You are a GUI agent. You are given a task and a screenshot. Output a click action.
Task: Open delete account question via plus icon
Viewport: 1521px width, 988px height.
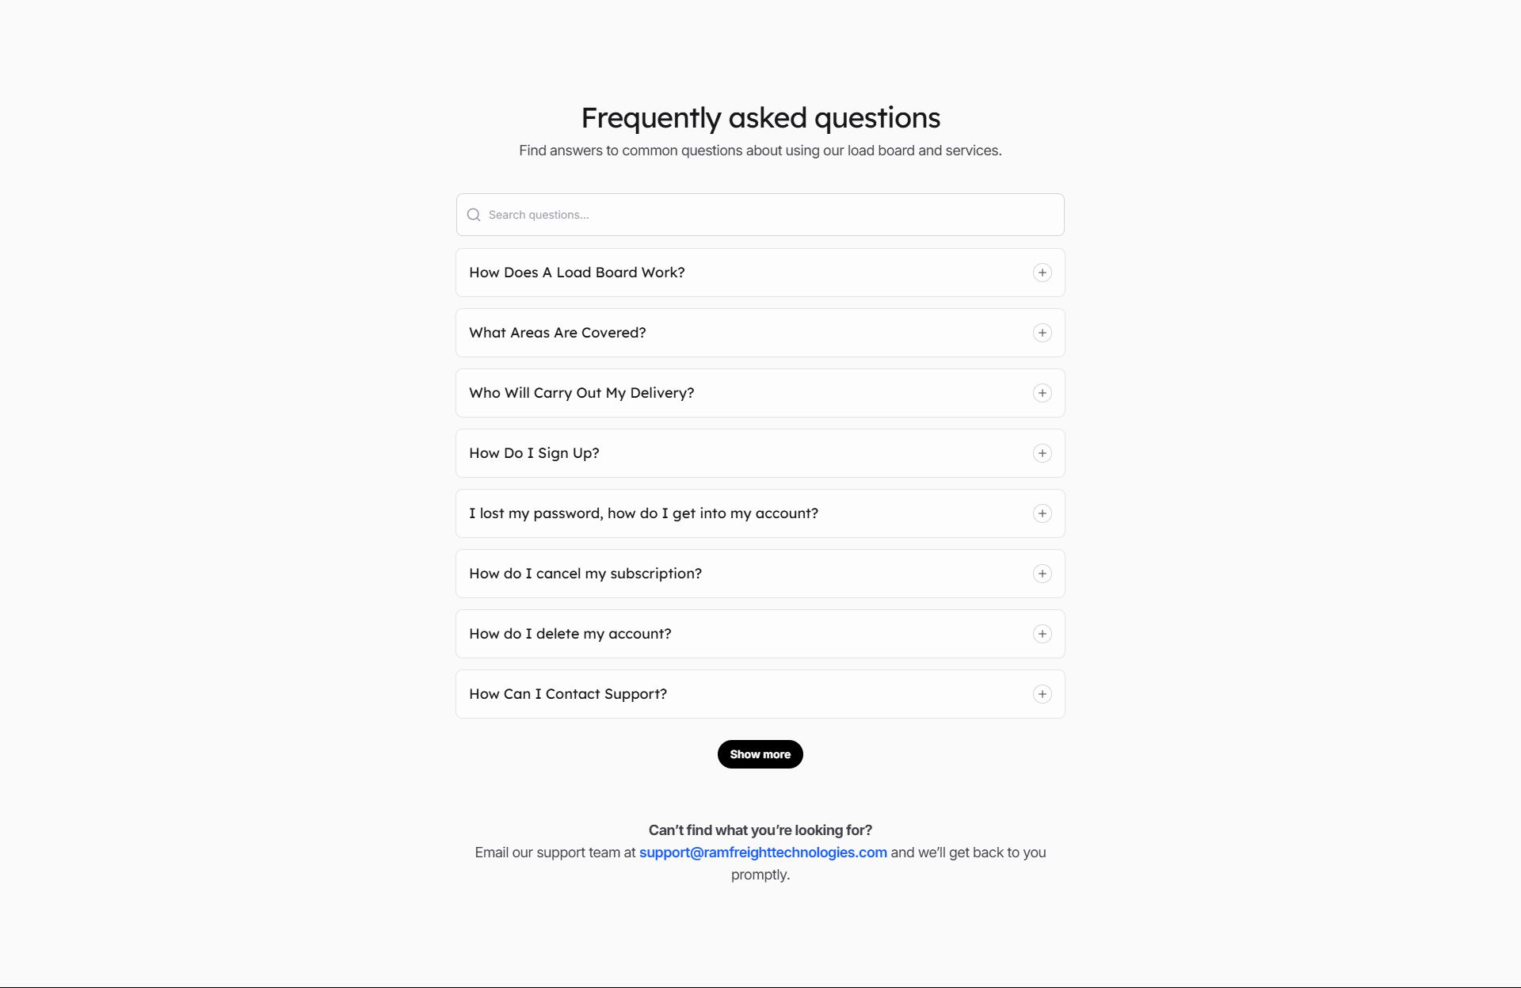click(x=1042, y=633)
